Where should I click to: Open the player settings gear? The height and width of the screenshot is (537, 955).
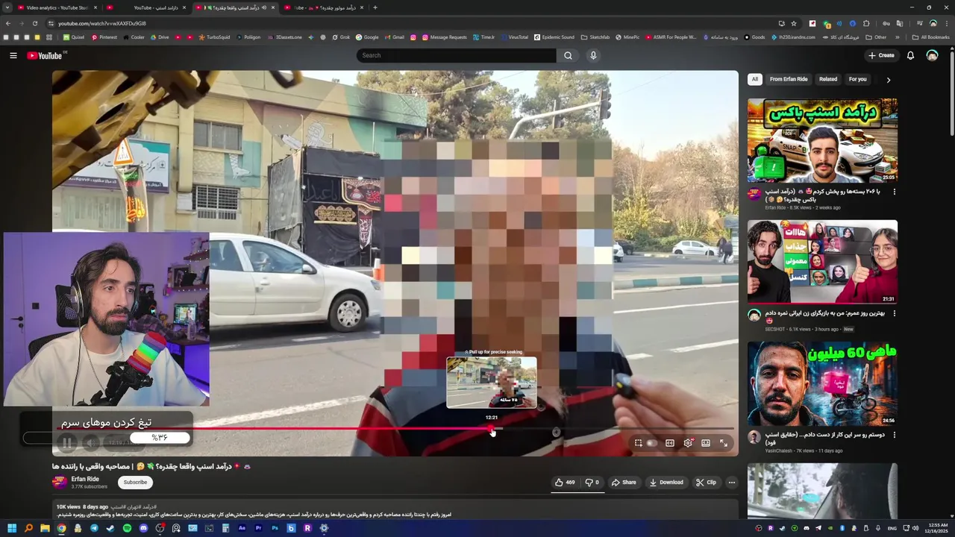(688, 443)
